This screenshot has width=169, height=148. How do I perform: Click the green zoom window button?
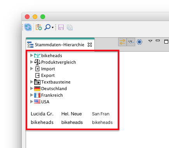(43, 17)
